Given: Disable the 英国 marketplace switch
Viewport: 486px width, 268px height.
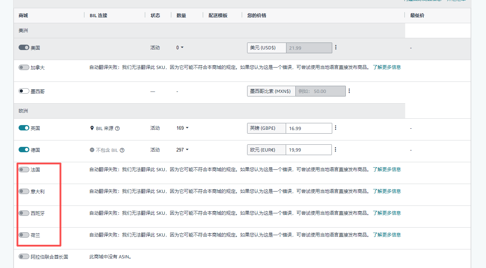Looking at the screenshot, I should 24,128.
